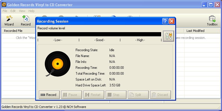Screen dimensions: 222x111
Task: Click the vinyl record image in dialog
Action: 57,64
